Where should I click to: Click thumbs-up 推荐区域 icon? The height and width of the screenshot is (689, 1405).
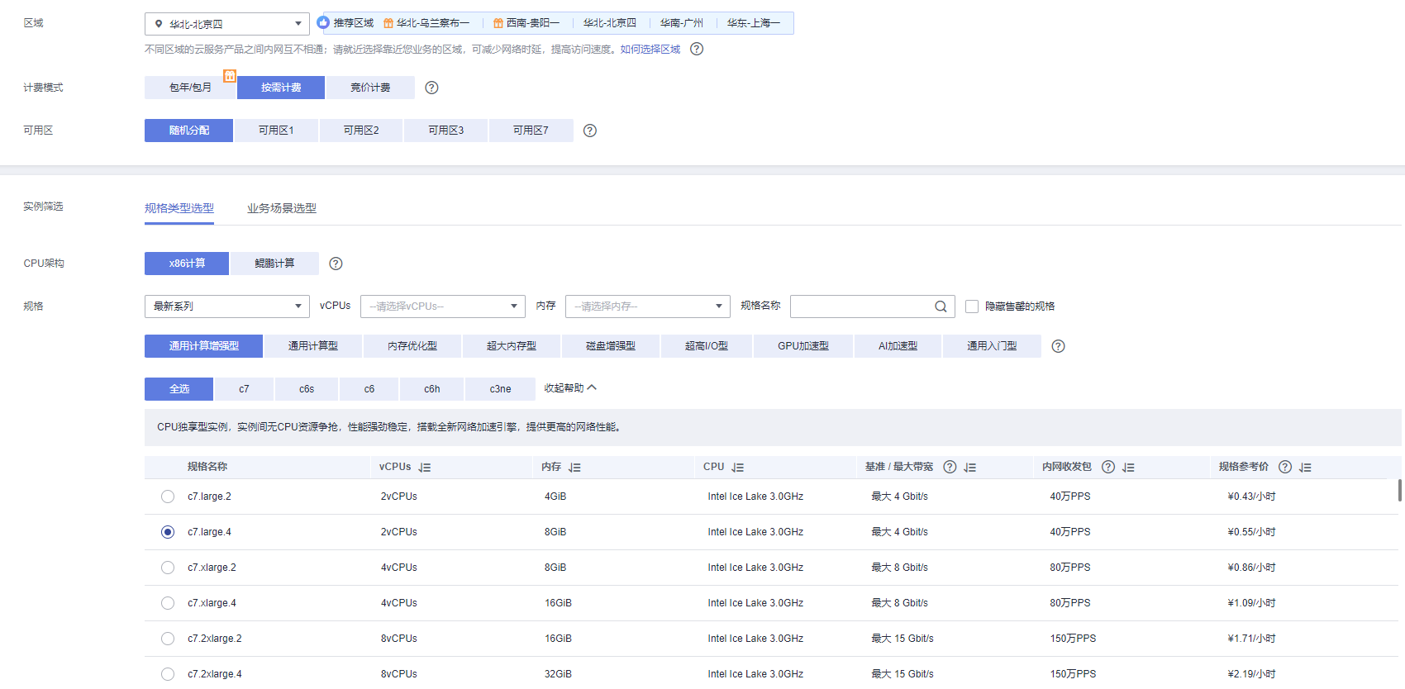click(323, 22)
